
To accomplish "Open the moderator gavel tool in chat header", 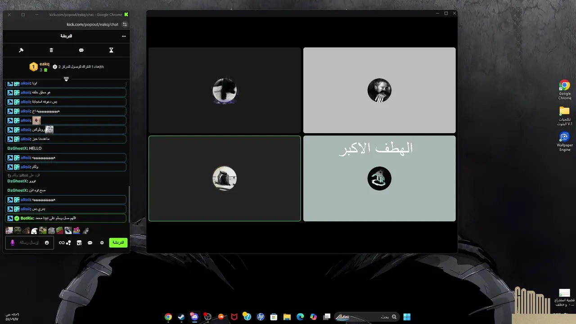I will [21, 50].
